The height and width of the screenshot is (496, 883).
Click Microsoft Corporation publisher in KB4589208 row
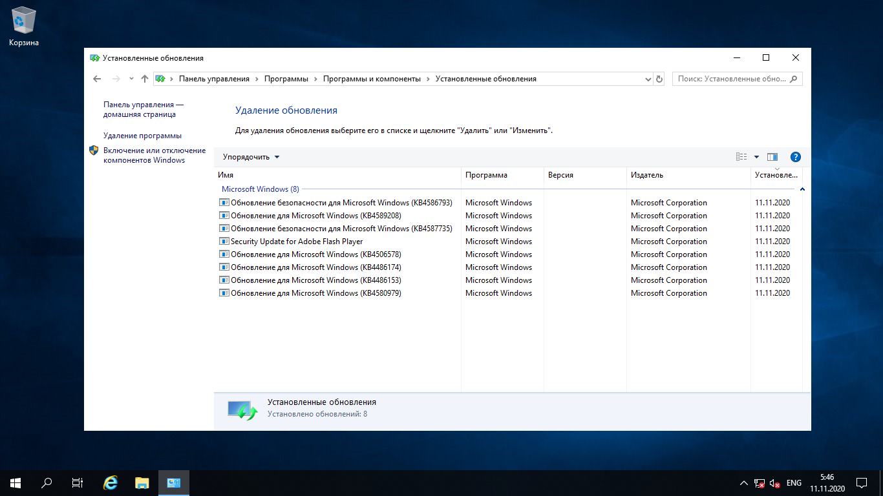[x=669, y=216]
